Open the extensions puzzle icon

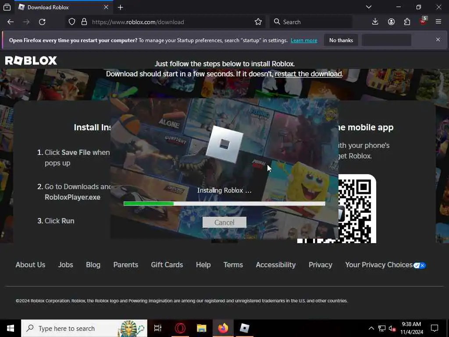[407, 22]
